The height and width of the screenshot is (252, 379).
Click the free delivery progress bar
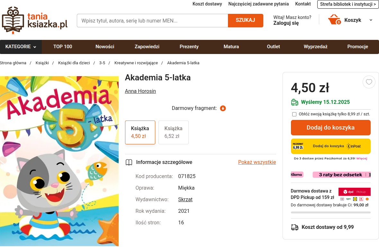[330, 212]
